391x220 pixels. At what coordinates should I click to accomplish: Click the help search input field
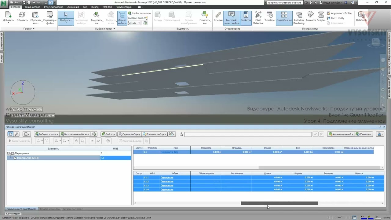point(285,2)
